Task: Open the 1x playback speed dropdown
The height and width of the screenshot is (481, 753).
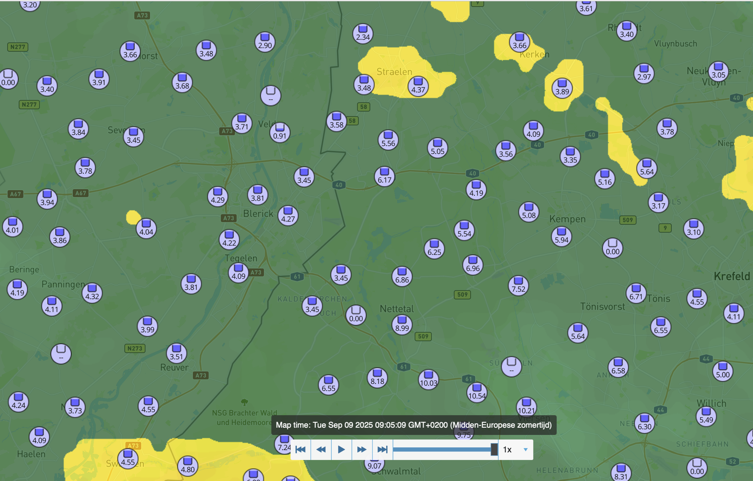Action: point(515,449)
